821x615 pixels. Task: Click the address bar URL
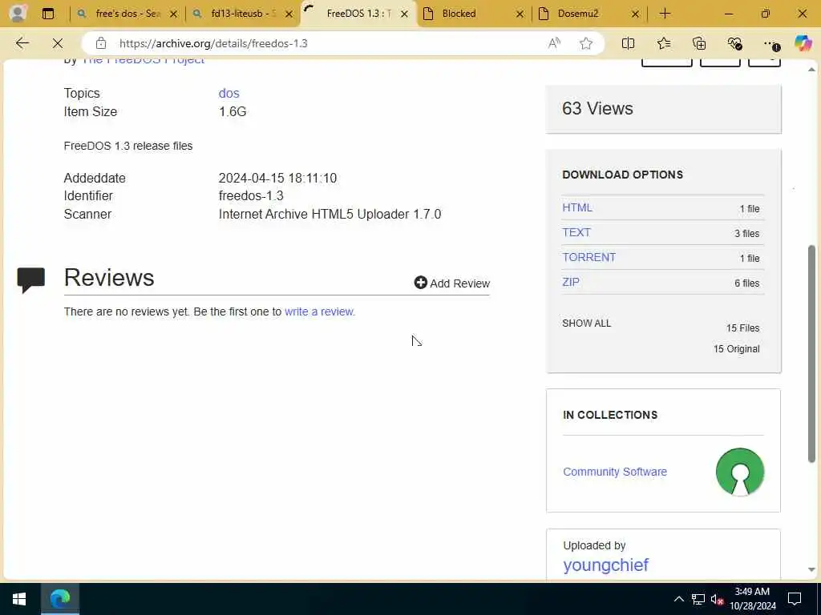213,43
